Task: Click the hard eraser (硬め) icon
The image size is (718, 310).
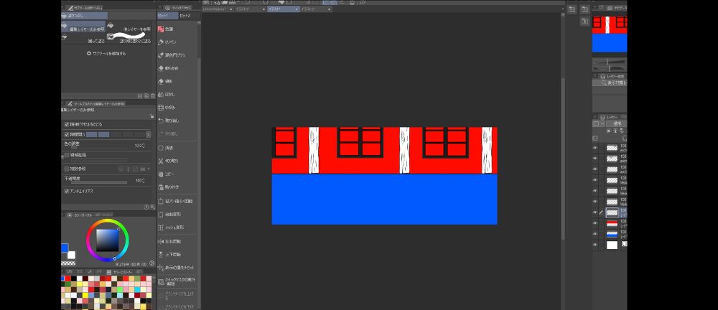Action: (161, 82)
